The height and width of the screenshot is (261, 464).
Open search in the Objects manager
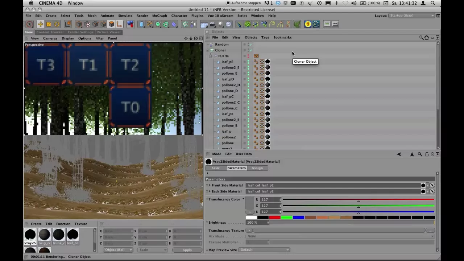point(421,37)
